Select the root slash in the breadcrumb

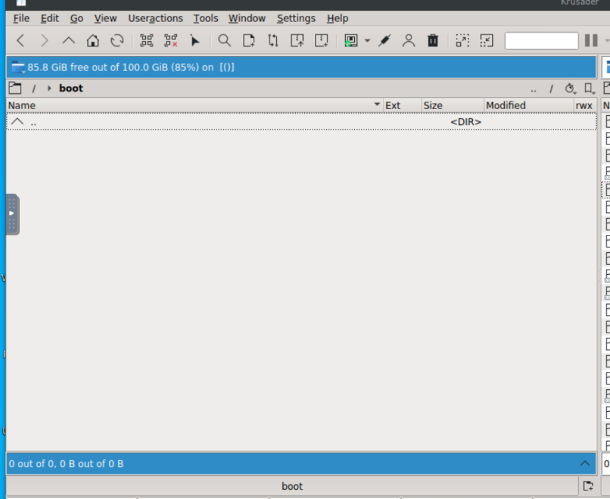point(34,88)
